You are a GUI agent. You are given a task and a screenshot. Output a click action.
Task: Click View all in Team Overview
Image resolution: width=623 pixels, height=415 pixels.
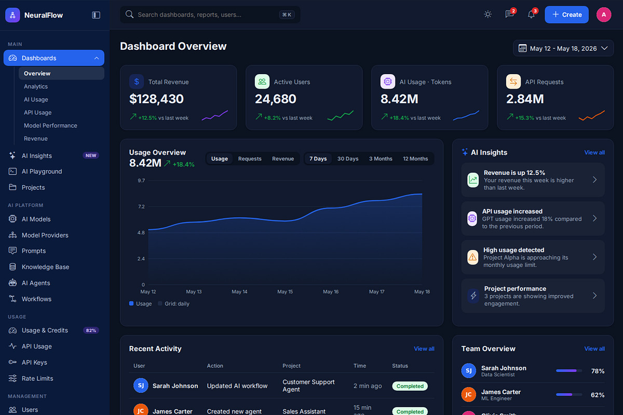point(594,349)
